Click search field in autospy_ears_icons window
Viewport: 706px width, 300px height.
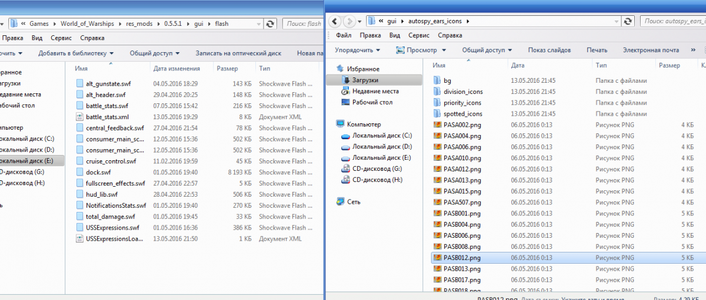673,21
